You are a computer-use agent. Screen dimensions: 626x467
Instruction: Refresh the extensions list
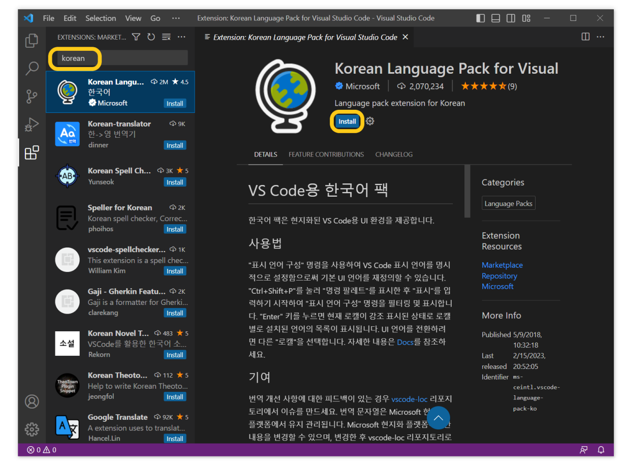pos(151,37)
